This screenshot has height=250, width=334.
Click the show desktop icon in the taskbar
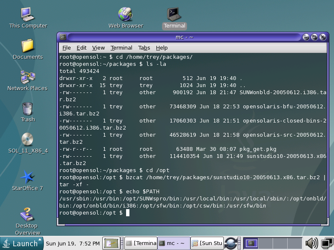[x=111, y=243]
